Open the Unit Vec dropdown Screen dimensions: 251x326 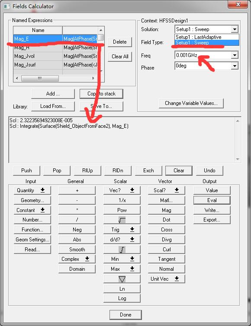point(167,279)
